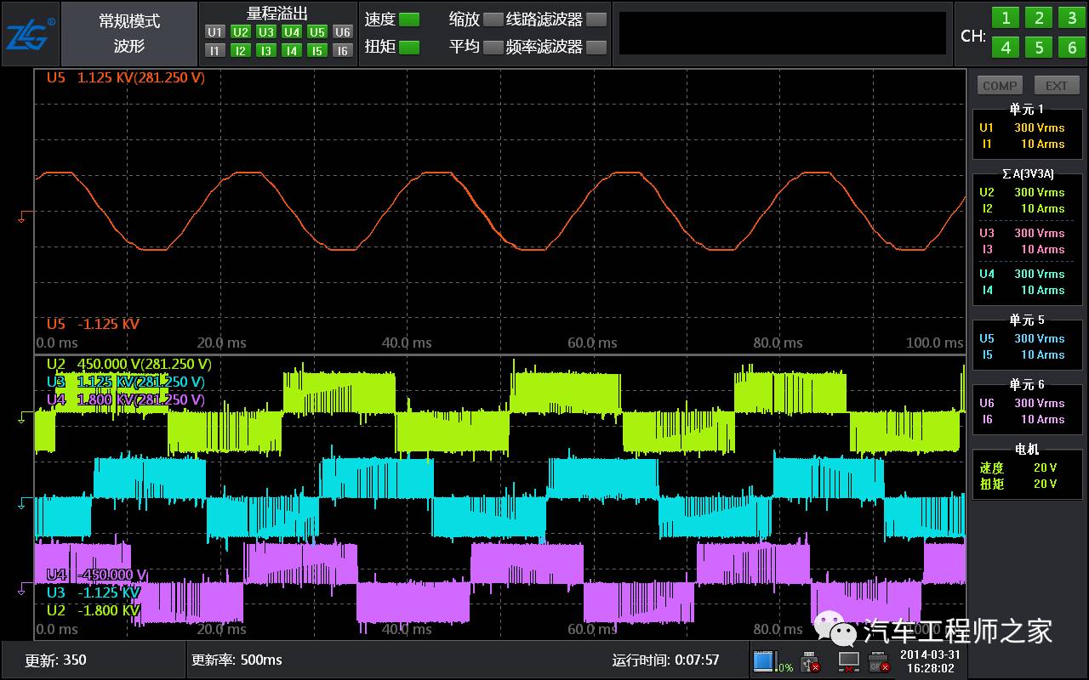The width and height of the screenshot is (1089, 680).
Task: Open the 常规模式 波形 mode button
Action: (x=129, y=34)
